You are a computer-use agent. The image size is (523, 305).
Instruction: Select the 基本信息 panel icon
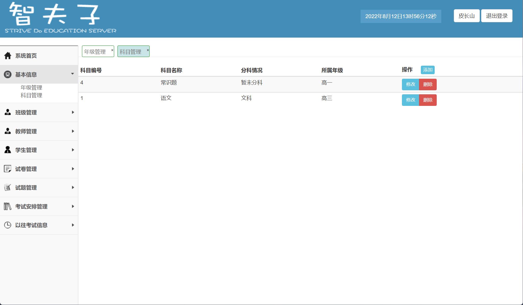(7, 74)
